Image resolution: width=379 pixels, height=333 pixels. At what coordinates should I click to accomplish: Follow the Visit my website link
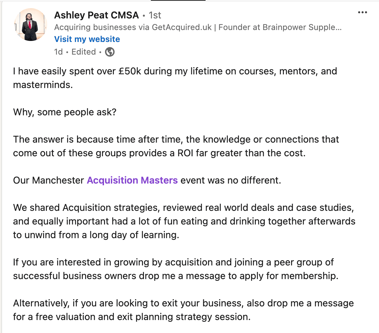click(x=87, y=39)
